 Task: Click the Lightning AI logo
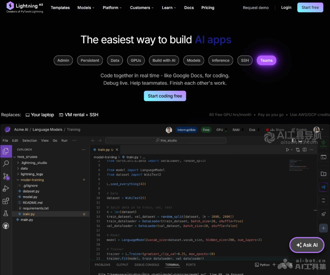tap(25, 7)
